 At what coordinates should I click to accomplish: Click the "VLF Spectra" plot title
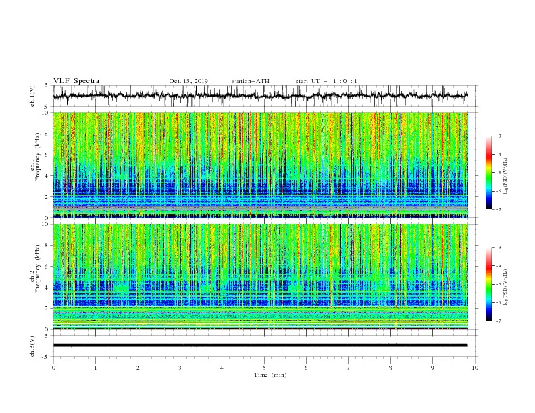[76, 81]
